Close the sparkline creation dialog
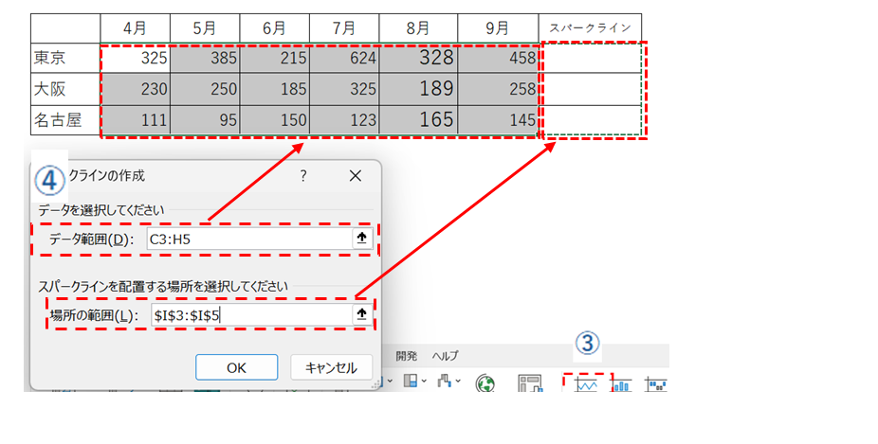Viewport: 878px width, 444px height. (356, 176)
